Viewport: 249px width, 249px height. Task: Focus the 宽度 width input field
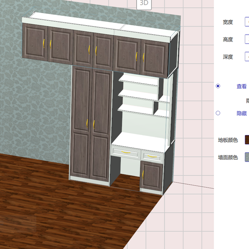(247, 22)
